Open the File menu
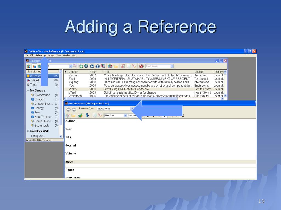This screenshot has height=210, width=281. tap(27, 55)
